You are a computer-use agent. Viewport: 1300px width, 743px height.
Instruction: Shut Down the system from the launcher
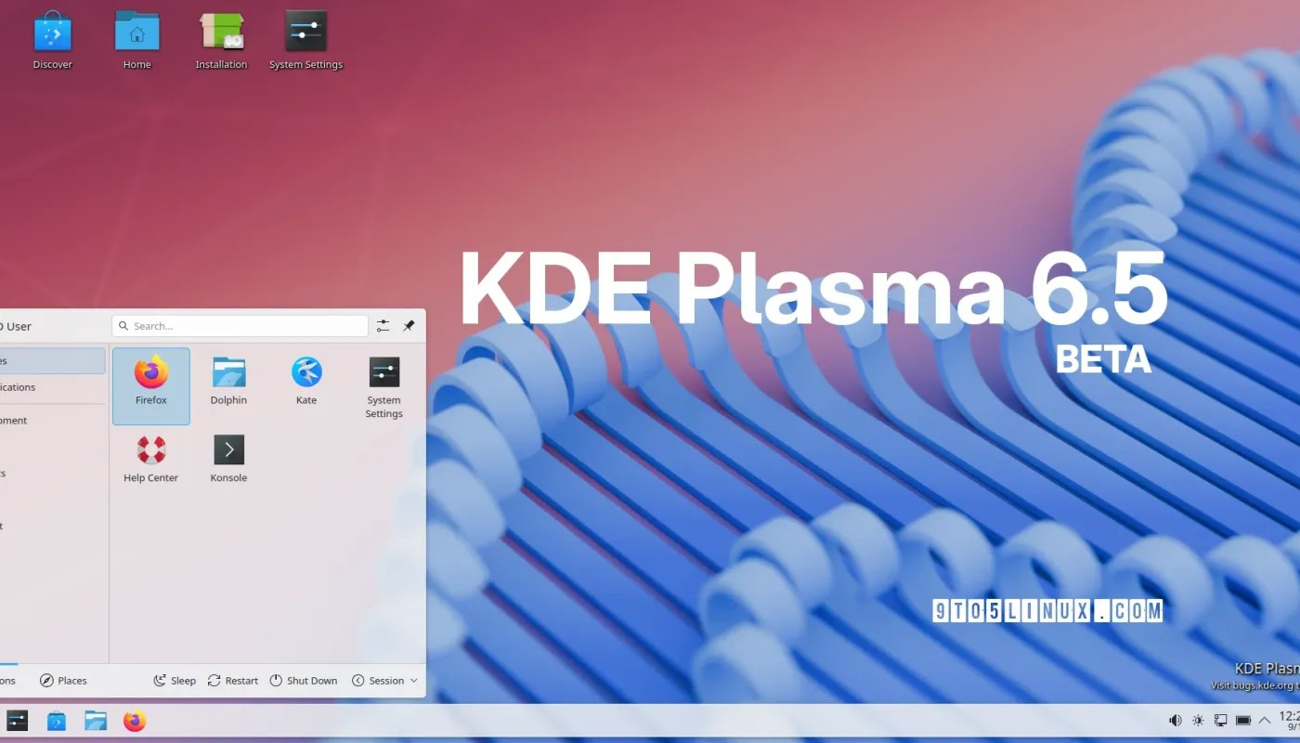click(x=304, y=680)
